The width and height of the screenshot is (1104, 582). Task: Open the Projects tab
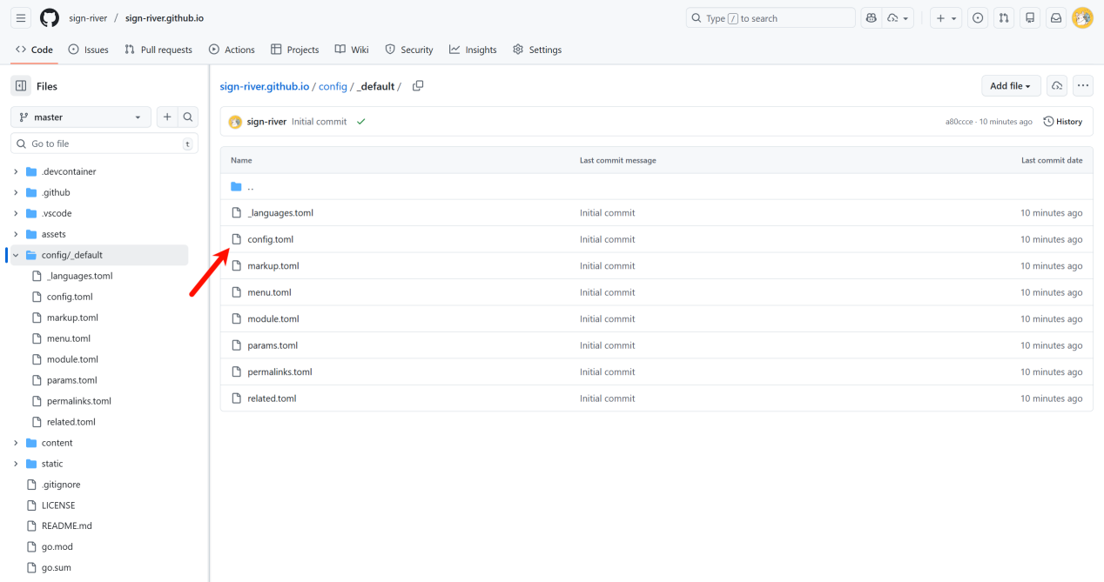pos(295,50)
